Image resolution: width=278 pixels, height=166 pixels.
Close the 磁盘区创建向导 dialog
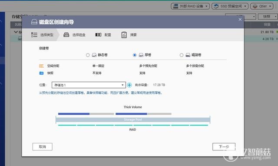(240, 20)
